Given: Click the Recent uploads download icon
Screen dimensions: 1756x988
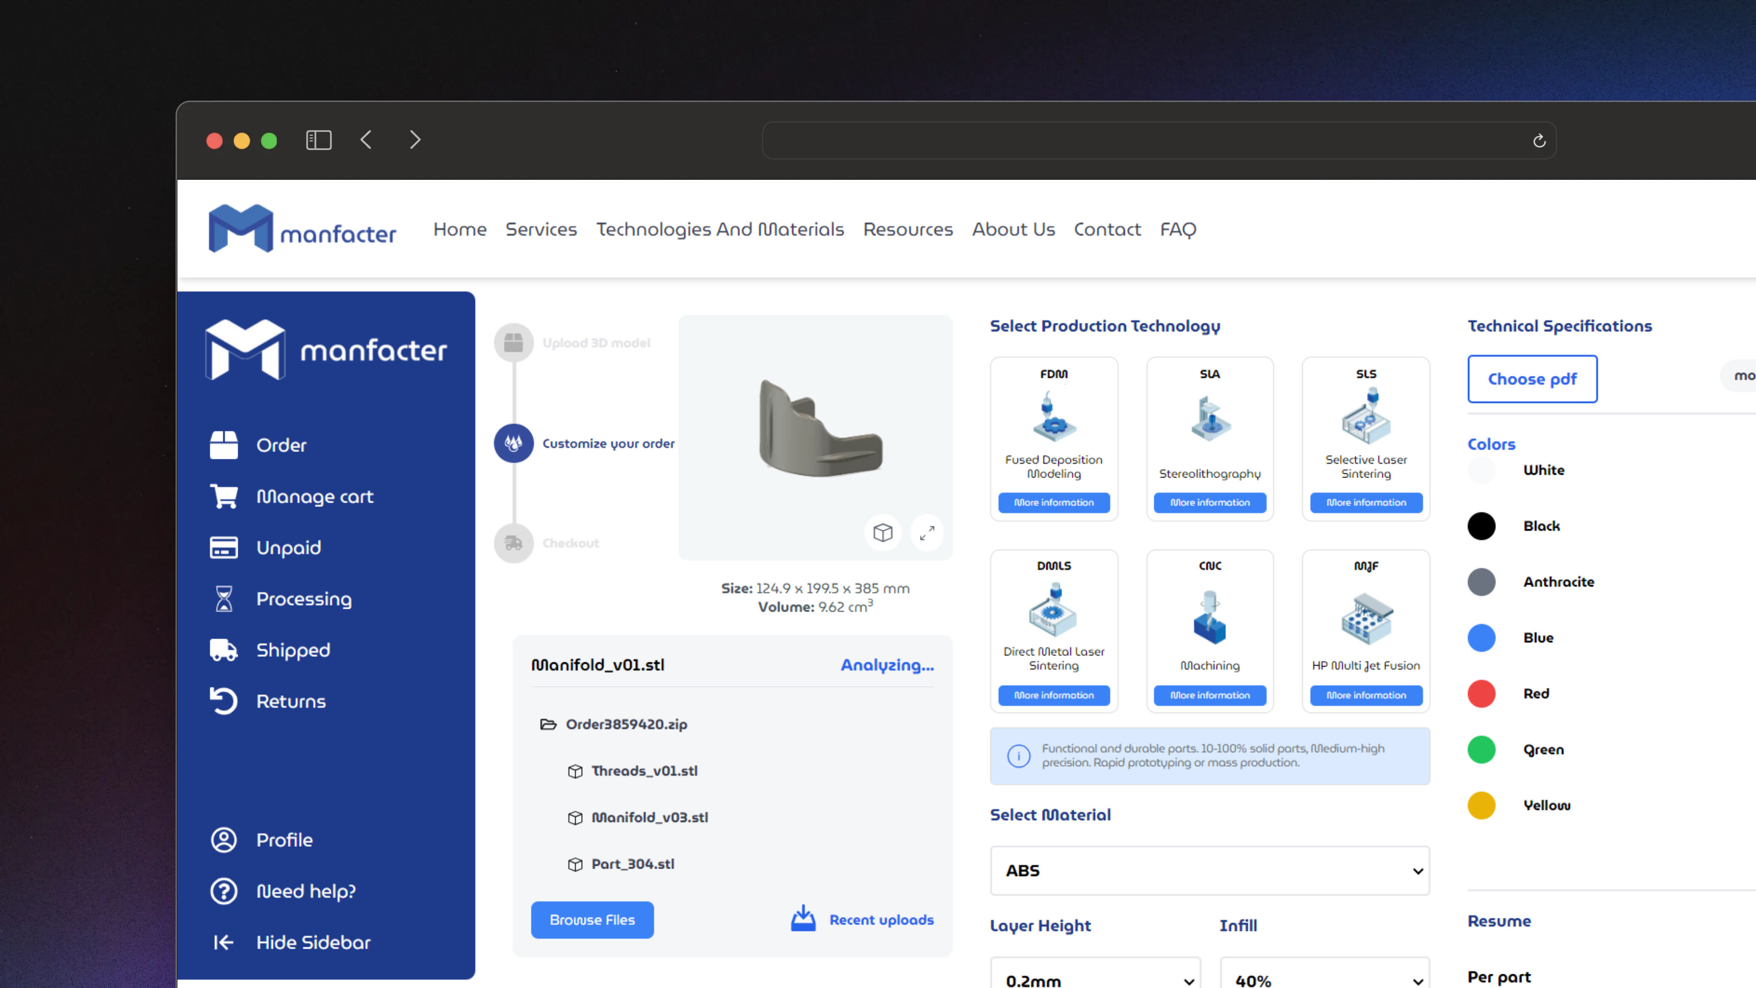Looking at the screenshot, I should pos(803,918).
